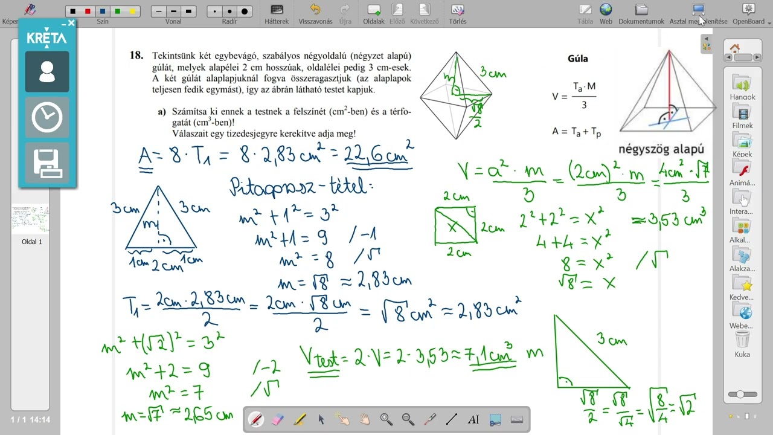773x435 pixels.
Task: Select the straight line drawing tool
Action: pyautogui.click(x=452, y=419)
